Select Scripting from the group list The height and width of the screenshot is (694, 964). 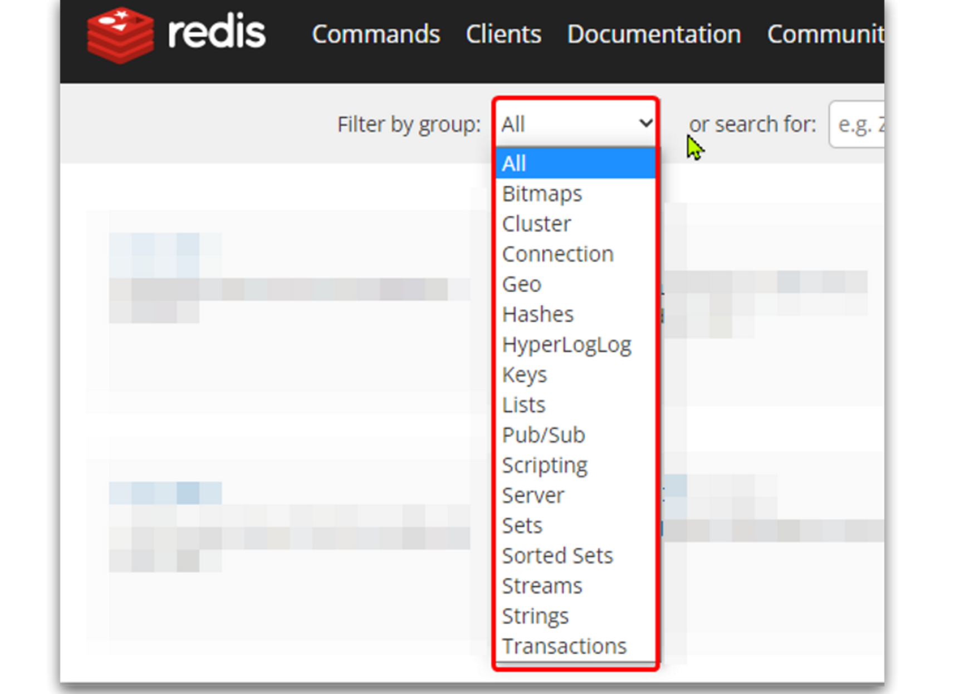point(576,465)
